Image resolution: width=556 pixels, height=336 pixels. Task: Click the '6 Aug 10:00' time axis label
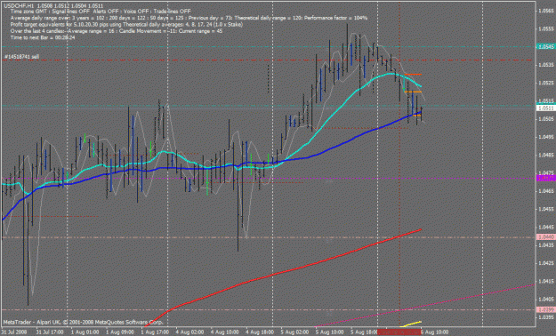tap(435, 332)
